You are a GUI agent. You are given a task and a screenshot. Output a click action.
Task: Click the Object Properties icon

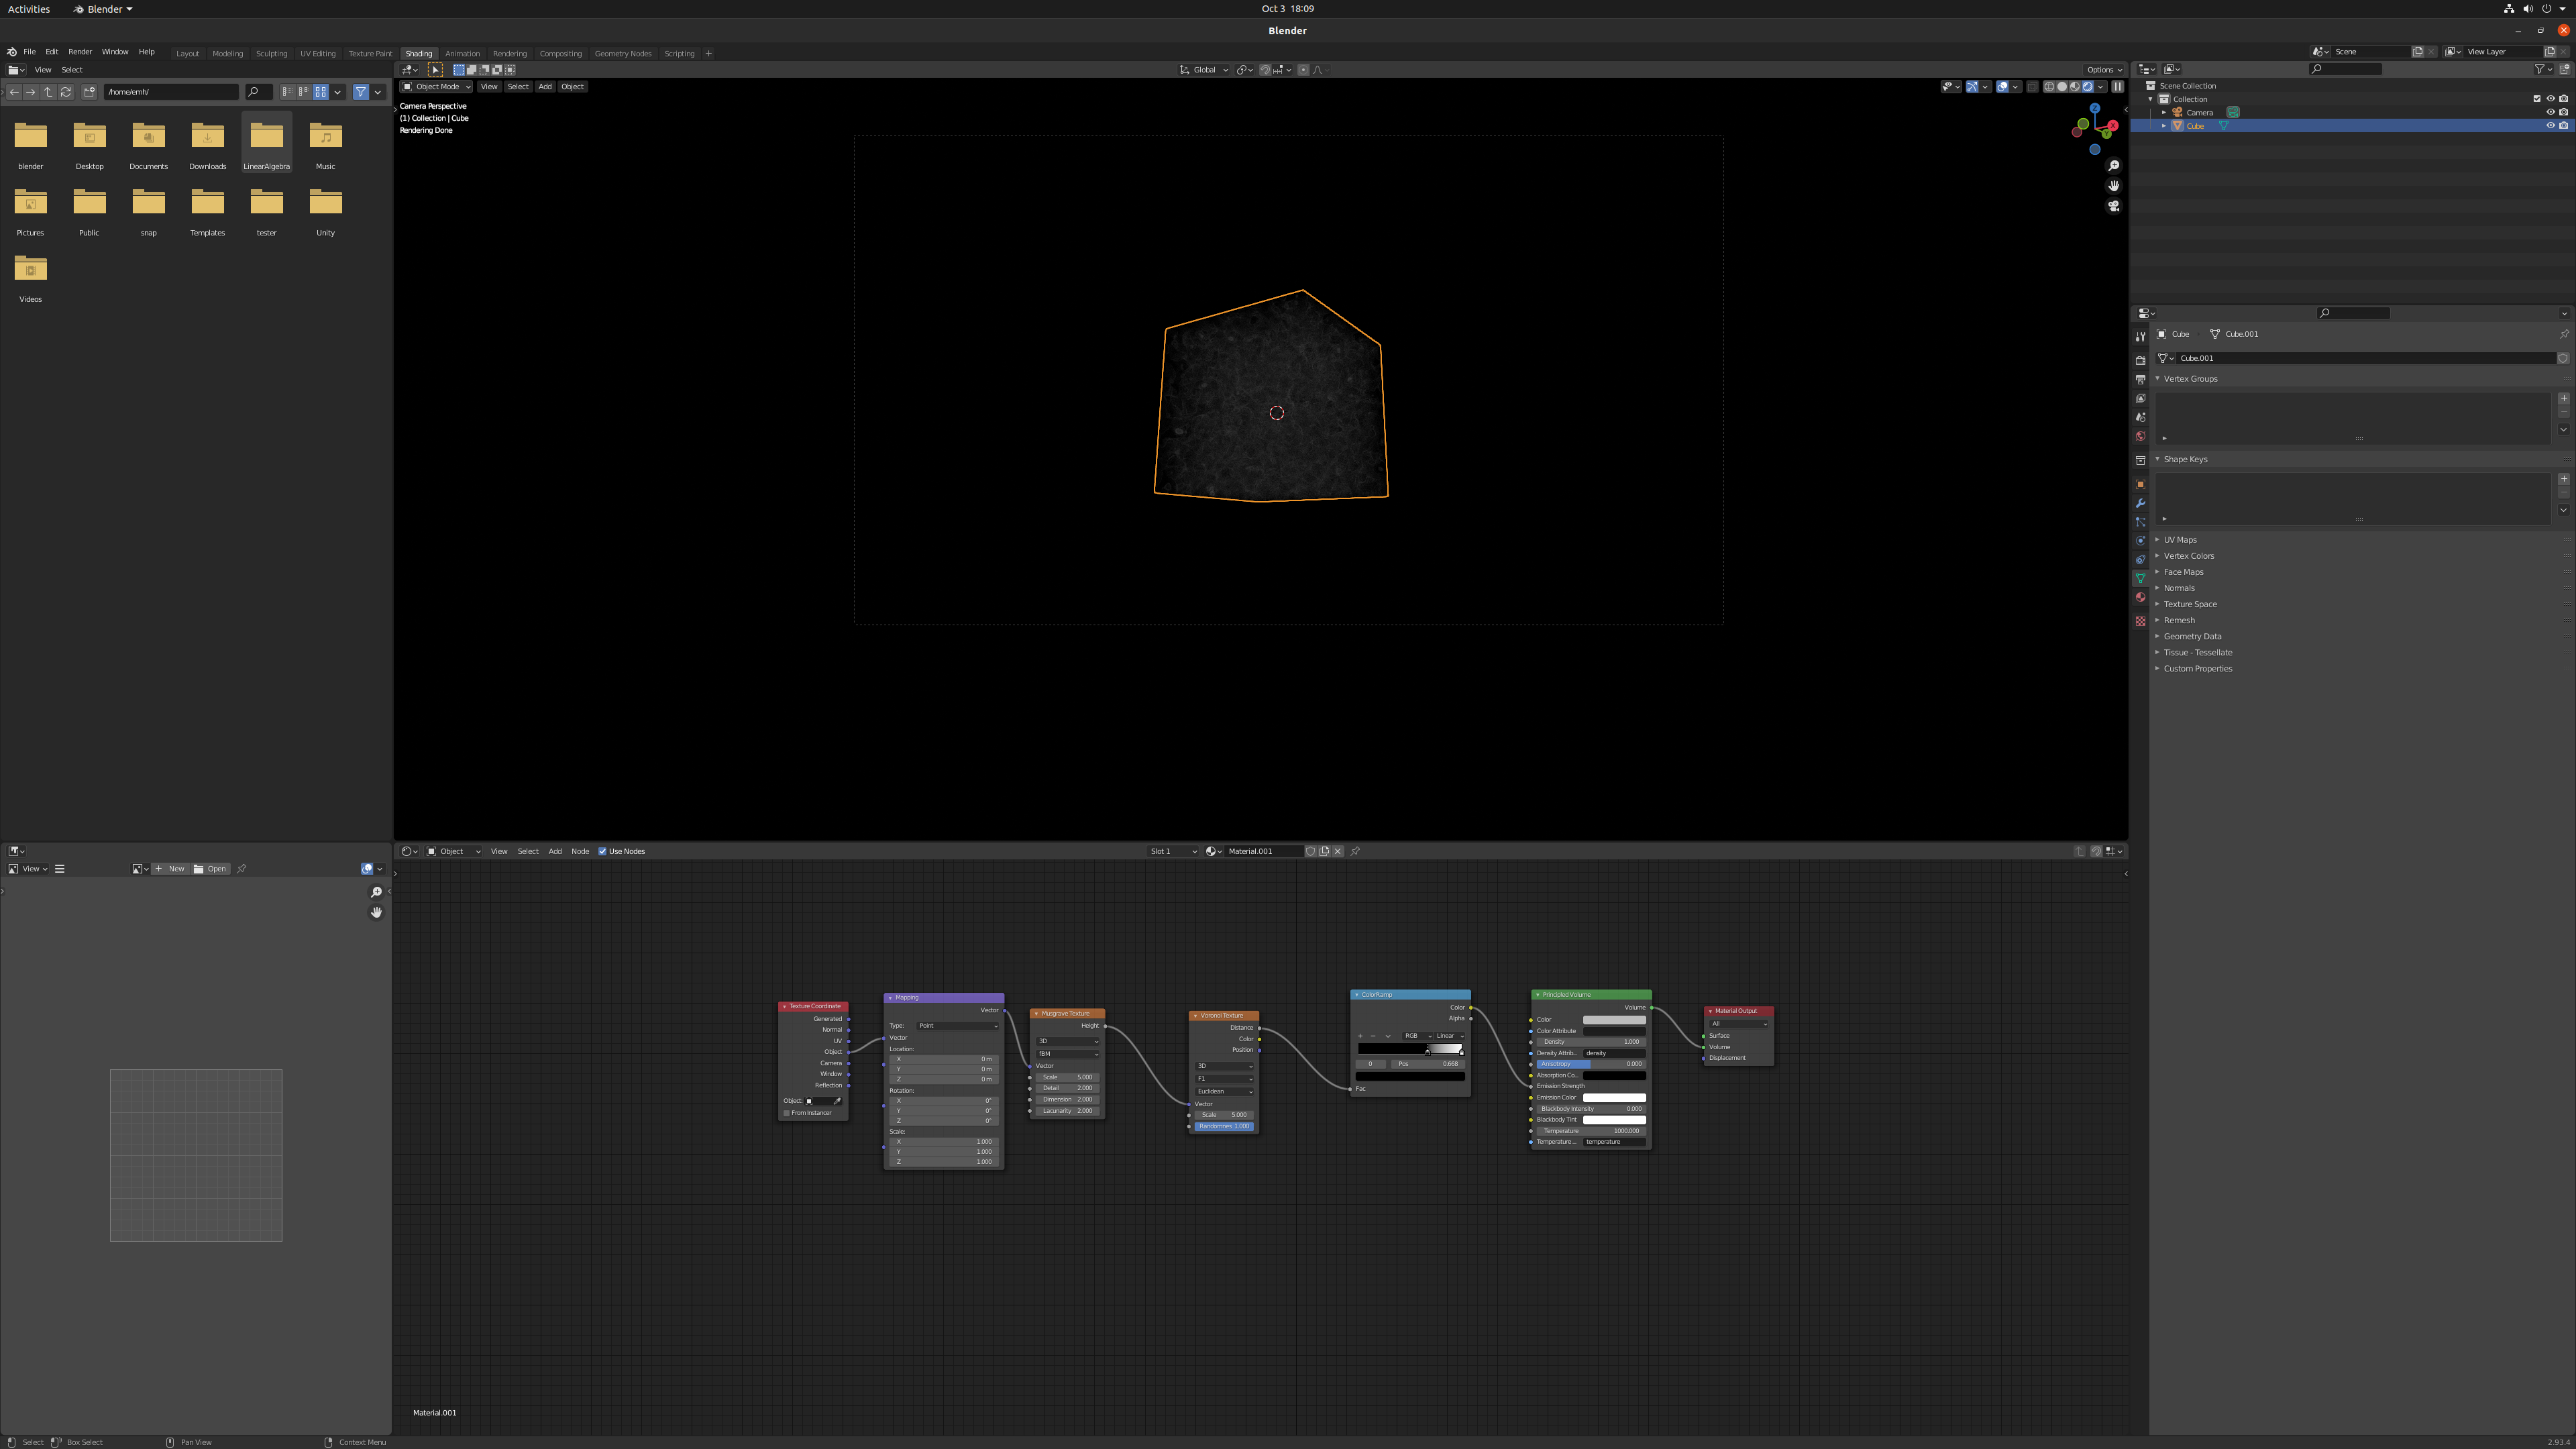click(x=2141, y=485)
